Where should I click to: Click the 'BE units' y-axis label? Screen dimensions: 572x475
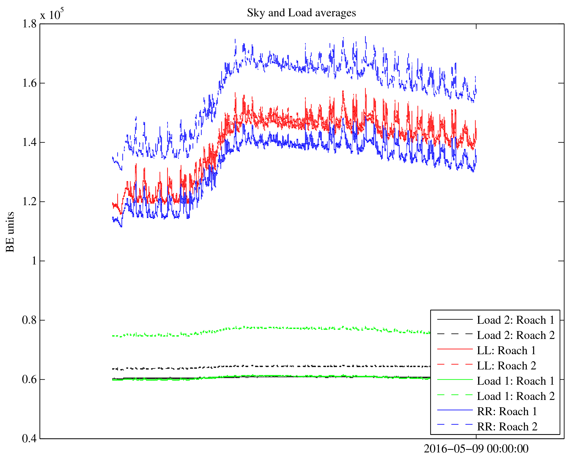pos(10,232)
